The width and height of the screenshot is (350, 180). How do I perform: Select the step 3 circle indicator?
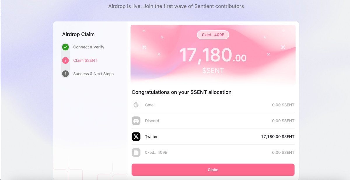66,74
